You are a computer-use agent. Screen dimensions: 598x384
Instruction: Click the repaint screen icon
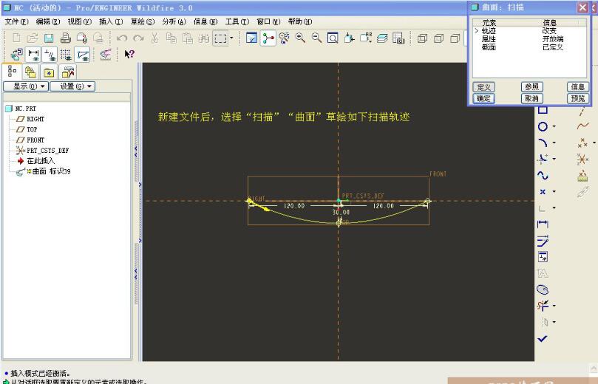pyautogui.click(x=252, y=38)
